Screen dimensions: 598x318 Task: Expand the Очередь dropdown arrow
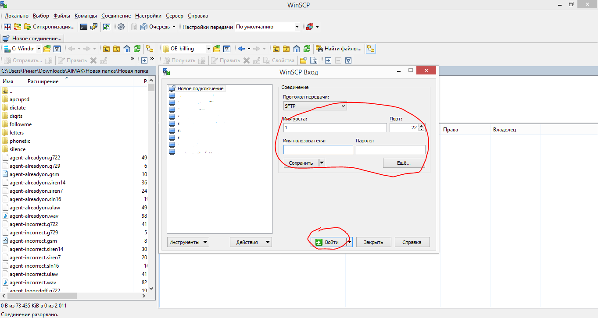pyautogui.click(x=174, y=27)
